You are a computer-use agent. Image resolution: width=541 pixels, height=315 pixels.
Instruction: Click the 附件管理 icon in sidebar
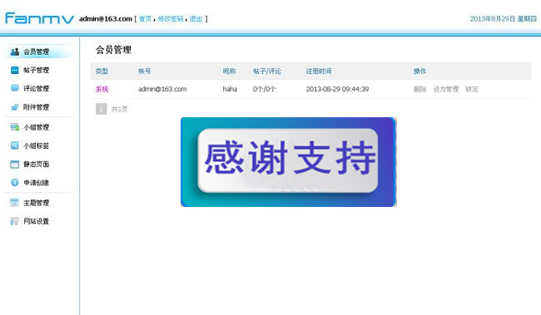14,107
